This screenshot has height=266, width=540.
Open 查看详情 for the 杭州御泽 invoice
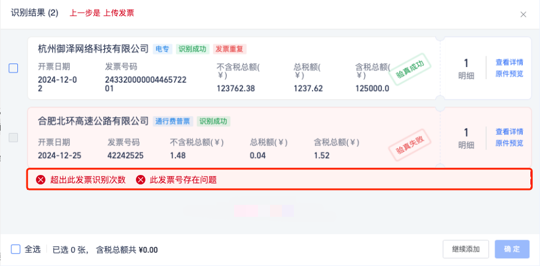tap(509, 62)
